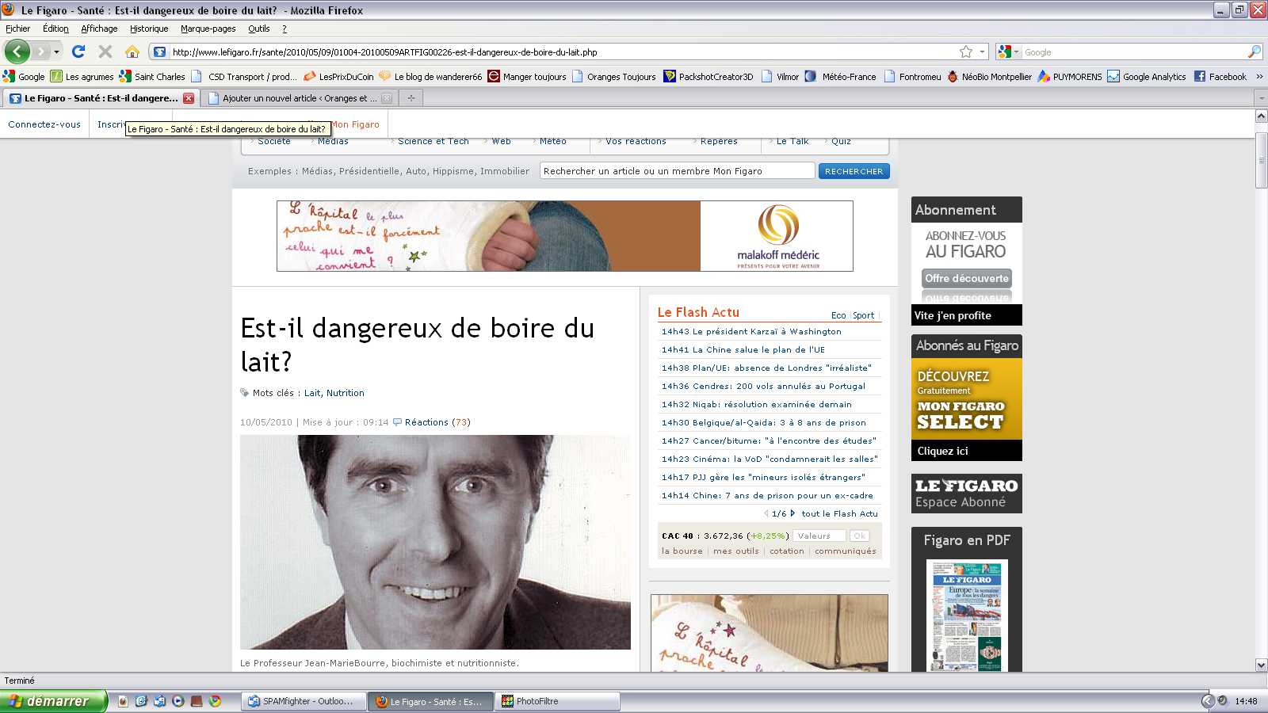This screenshot has height=713, width=1268.
Task: Switch Flash Actu to the Eco tab
Action: [838, 315]
